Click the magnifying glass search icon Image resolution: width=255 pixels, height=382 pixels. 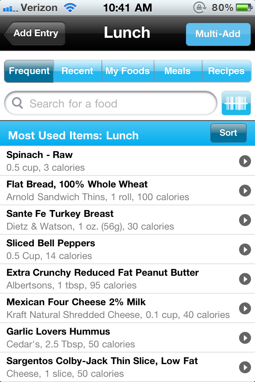click(17, 103)
